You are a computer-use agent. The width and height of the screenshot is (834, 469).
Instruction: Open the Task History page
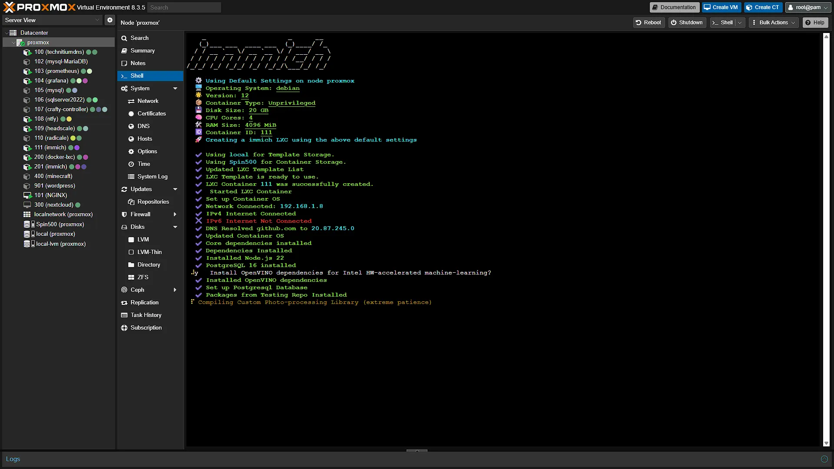(x=150, y=315)
